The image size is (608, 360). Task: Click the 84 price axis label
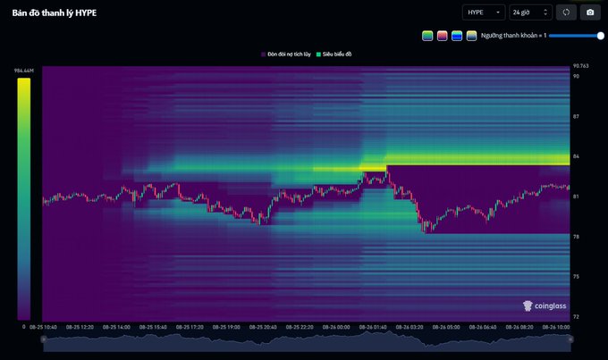pos(576,156)
